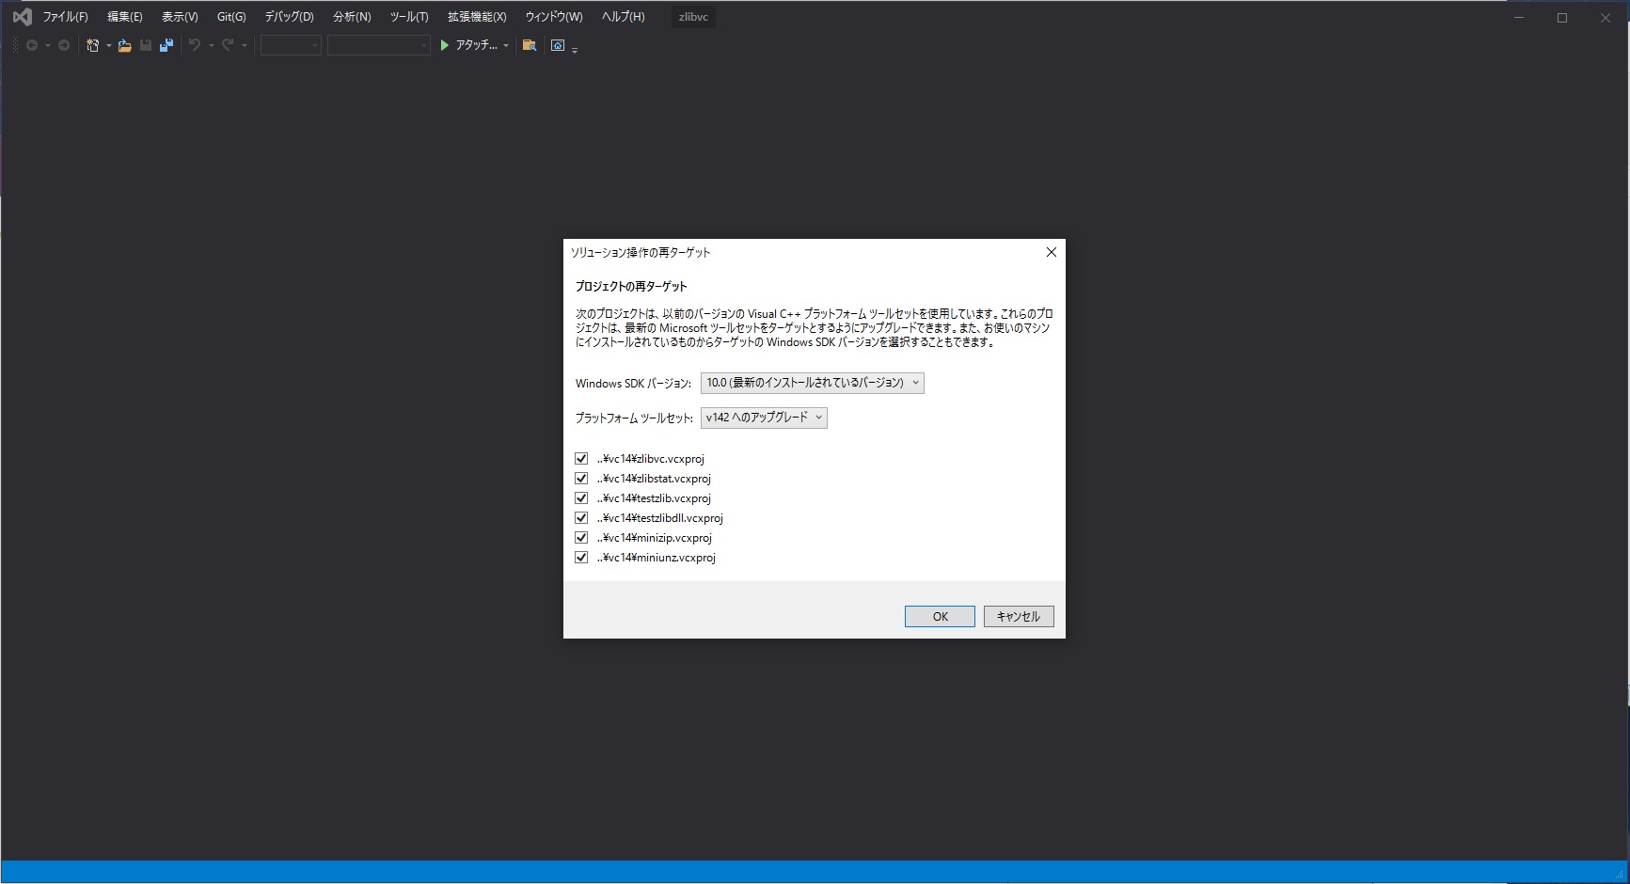Open Solution Explorer search folder icon

pos(529,44)
